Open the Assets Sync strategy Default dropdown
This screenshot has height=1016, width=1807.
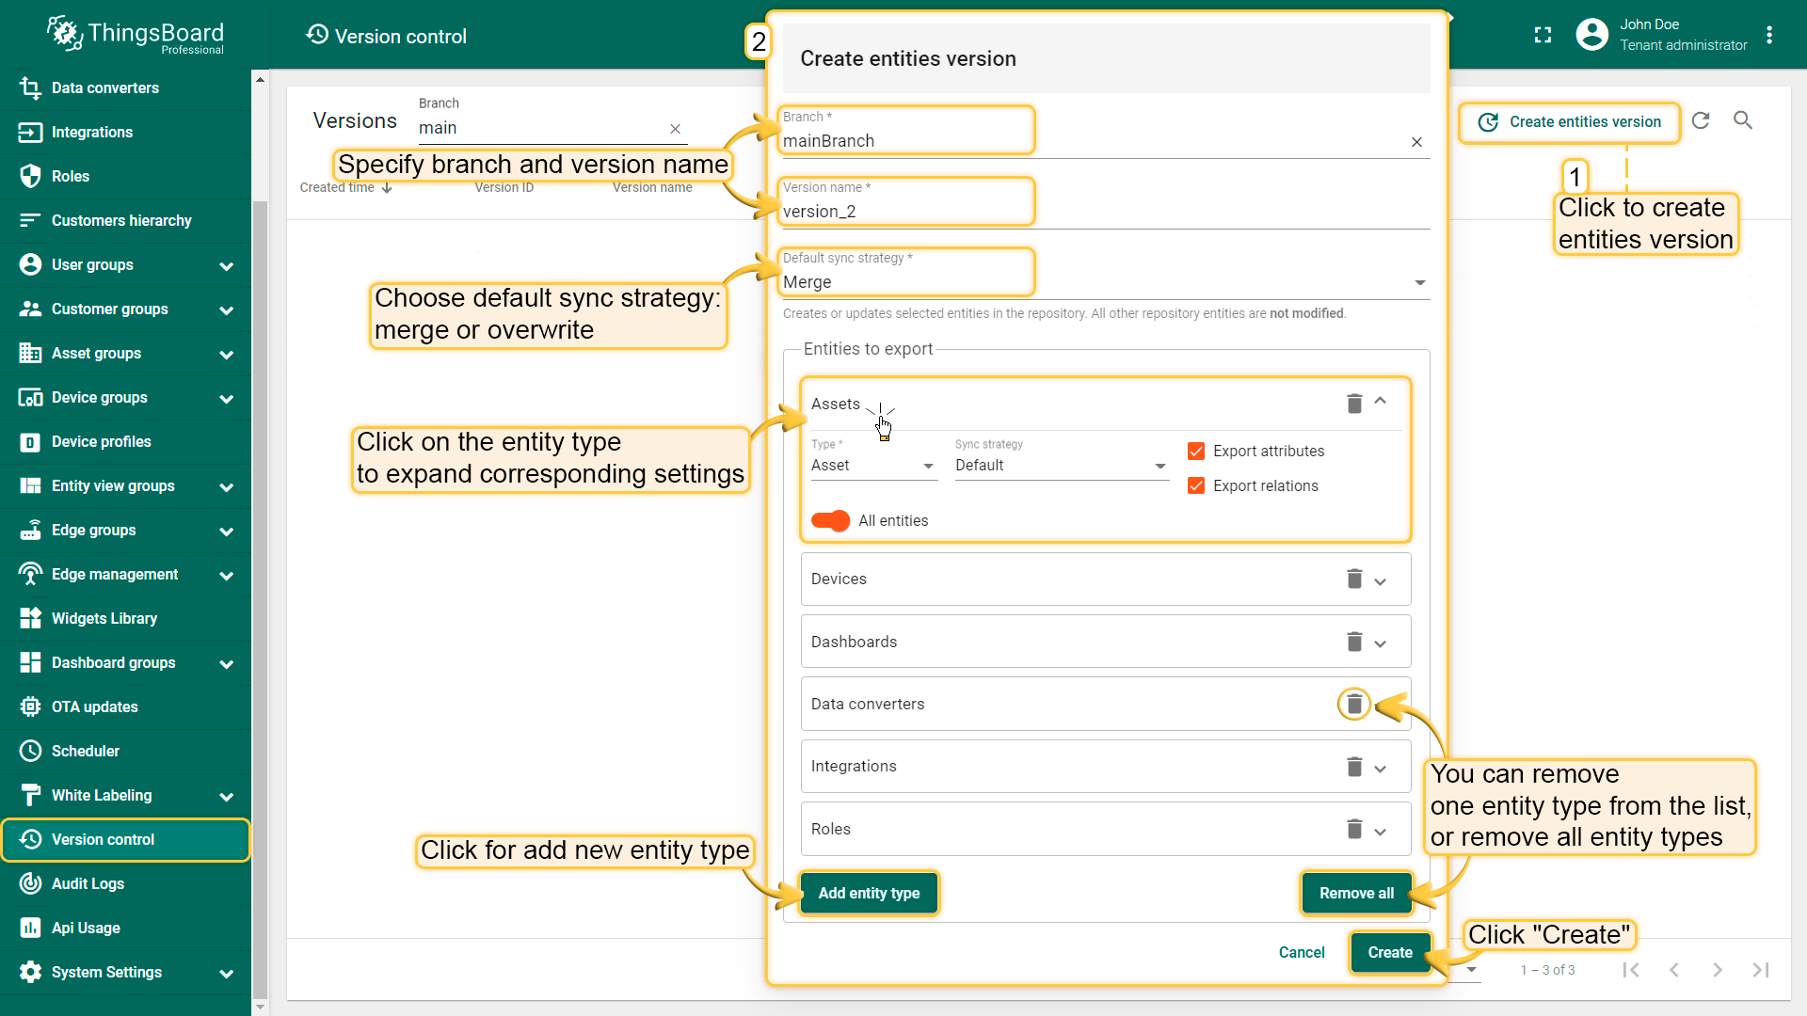1062,466
